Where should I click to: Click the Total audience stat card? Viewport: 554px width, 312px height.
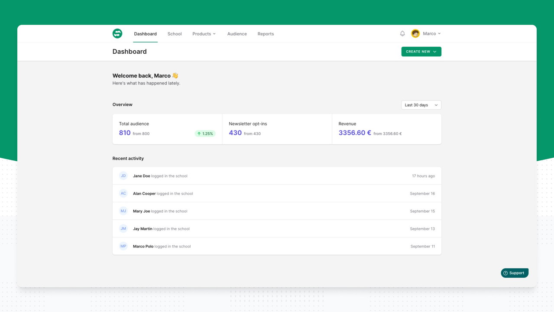coord(167,129)
